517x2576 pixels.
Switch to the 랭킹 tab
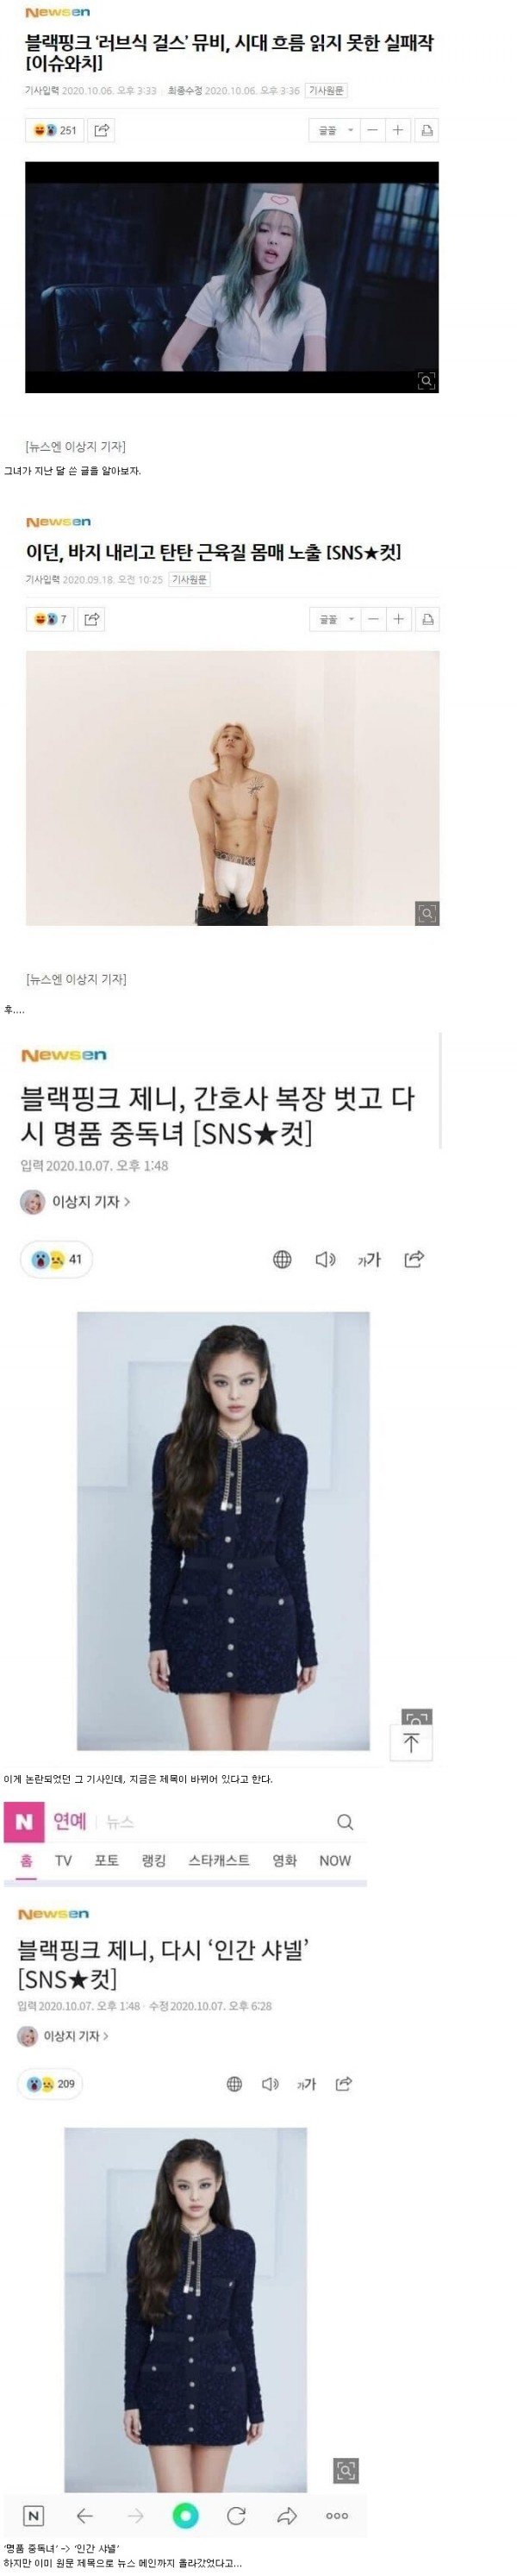(x=154, y=1860)
